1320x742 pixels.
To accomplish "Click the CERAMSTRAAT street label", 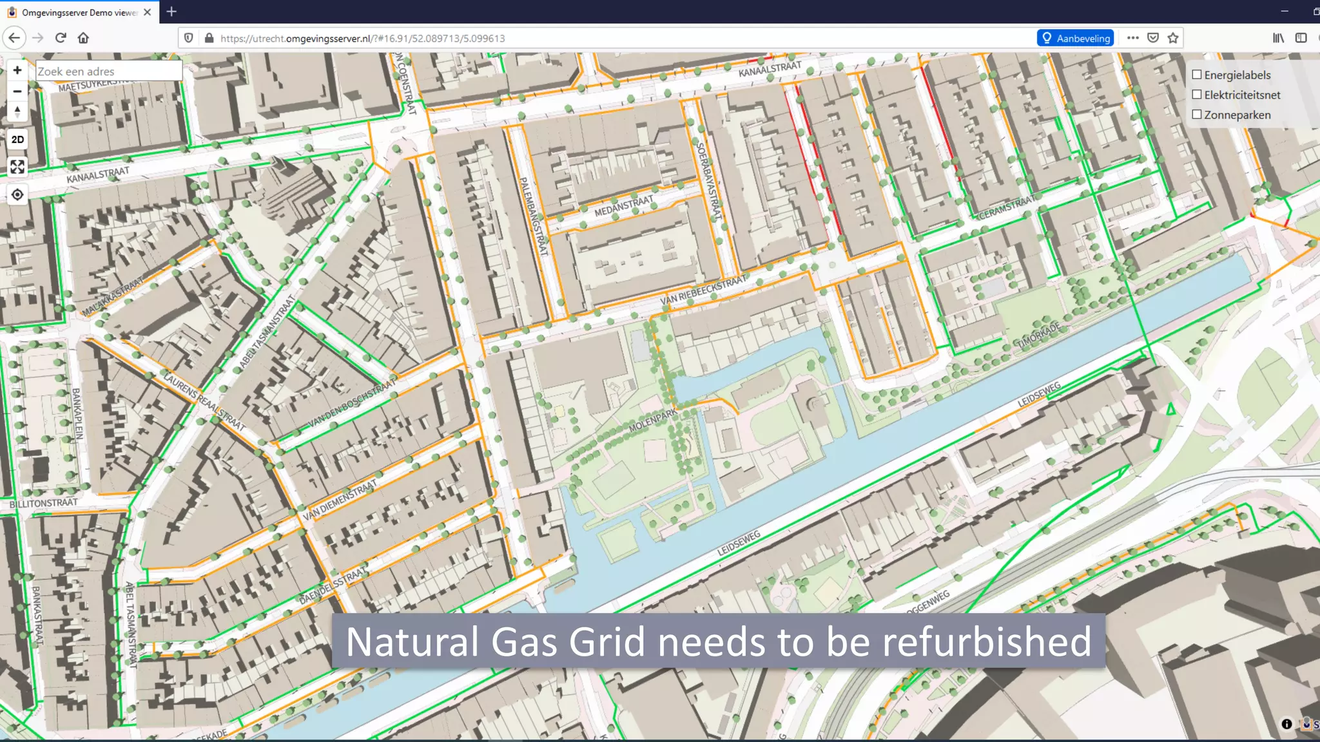I will click(x=1007, y=207).
